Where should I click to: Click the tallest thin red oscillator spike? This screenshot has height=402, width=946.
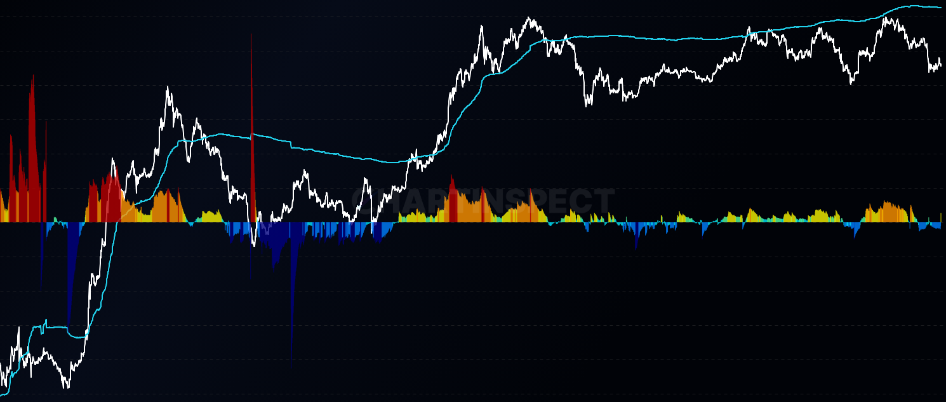252,127
